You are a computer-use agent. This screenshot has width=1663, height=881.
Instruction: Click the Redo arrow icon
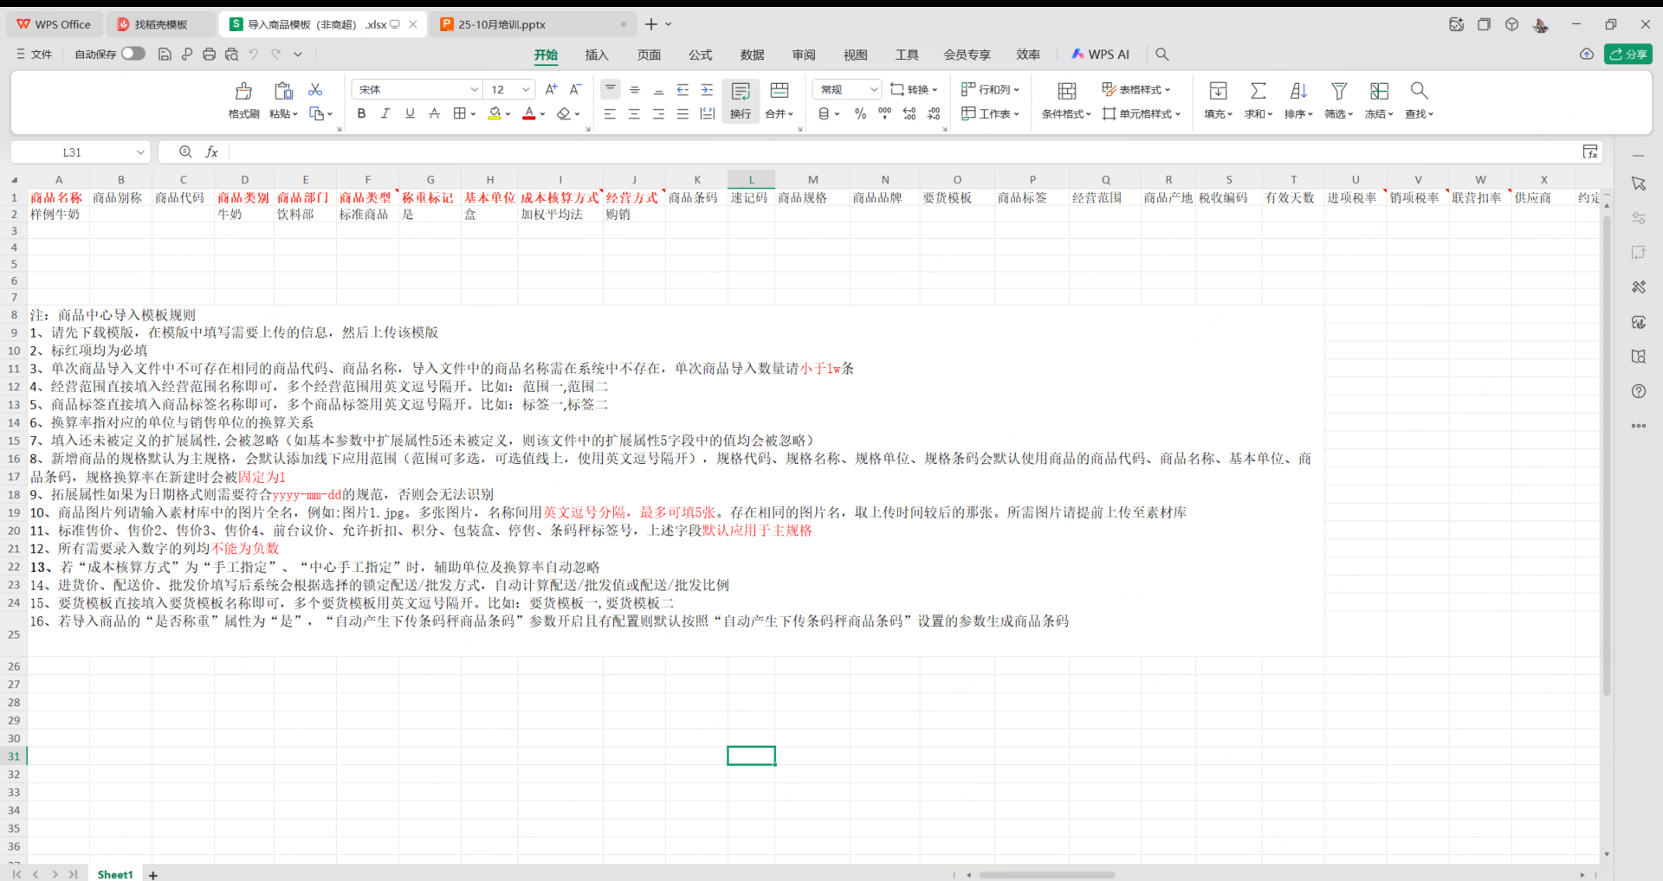(276, 55)
